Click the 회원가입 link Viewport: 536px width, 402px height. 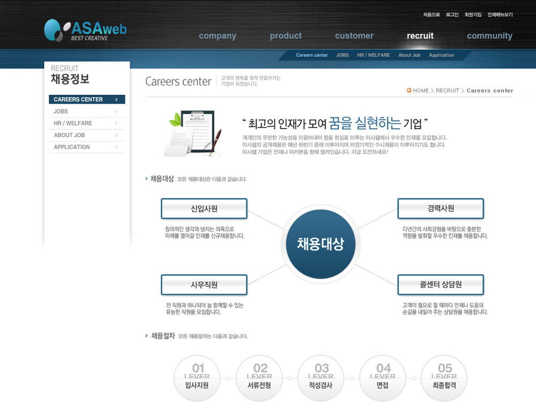point(473,14)
